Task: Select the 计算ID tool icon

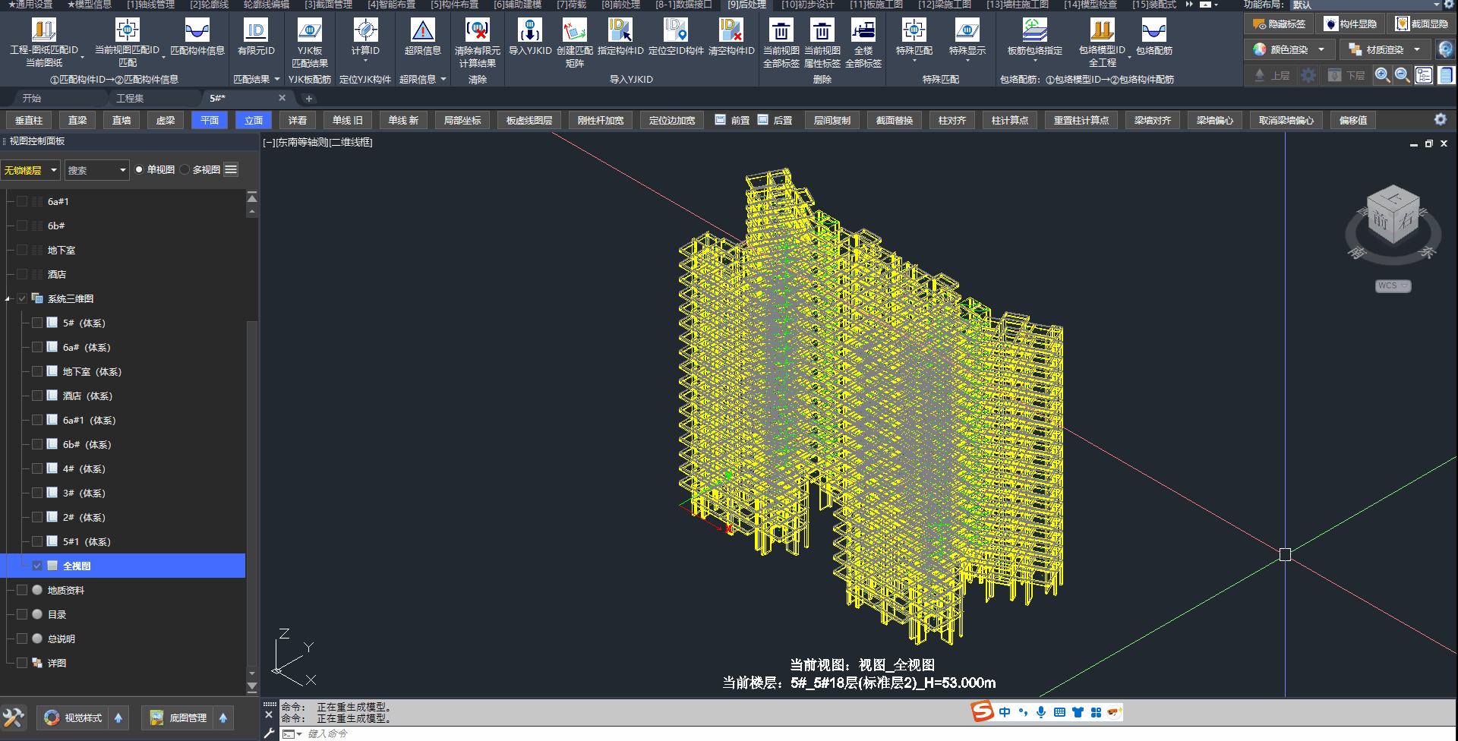Action: [x=365, y=31]
